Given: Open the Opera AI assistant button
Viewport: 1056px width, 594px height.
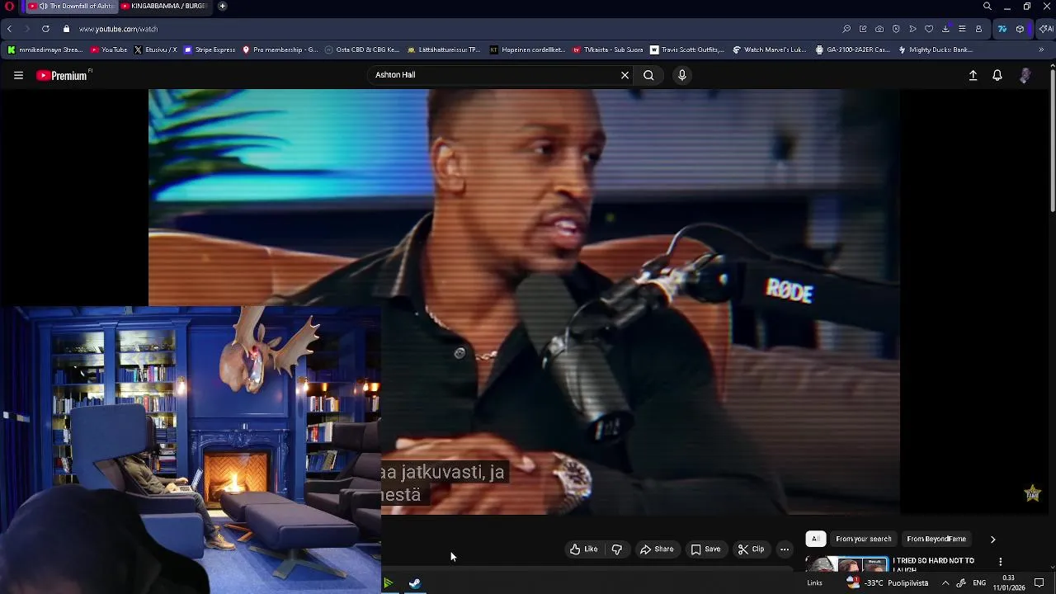Looking at the screenshot, I should tap(1045, 29).
